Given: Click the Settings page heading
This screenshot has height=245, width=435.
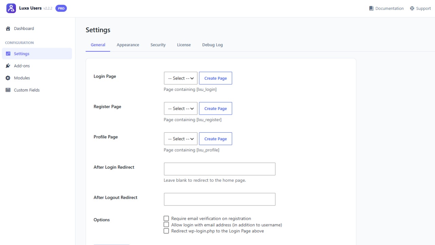Looking at the screenshot, I should (x=98, y=30).
